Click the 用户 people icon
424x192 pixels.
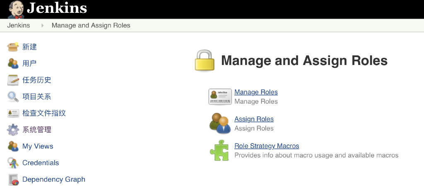pyautogui.click(x=13, y=64)
